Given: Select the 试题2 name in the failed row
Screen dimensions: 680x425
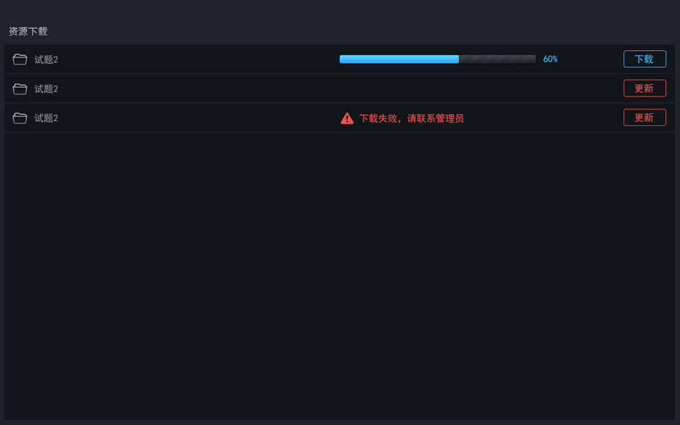Looking at the screenshot, I should pyautogui.click(x=46, y=118).
